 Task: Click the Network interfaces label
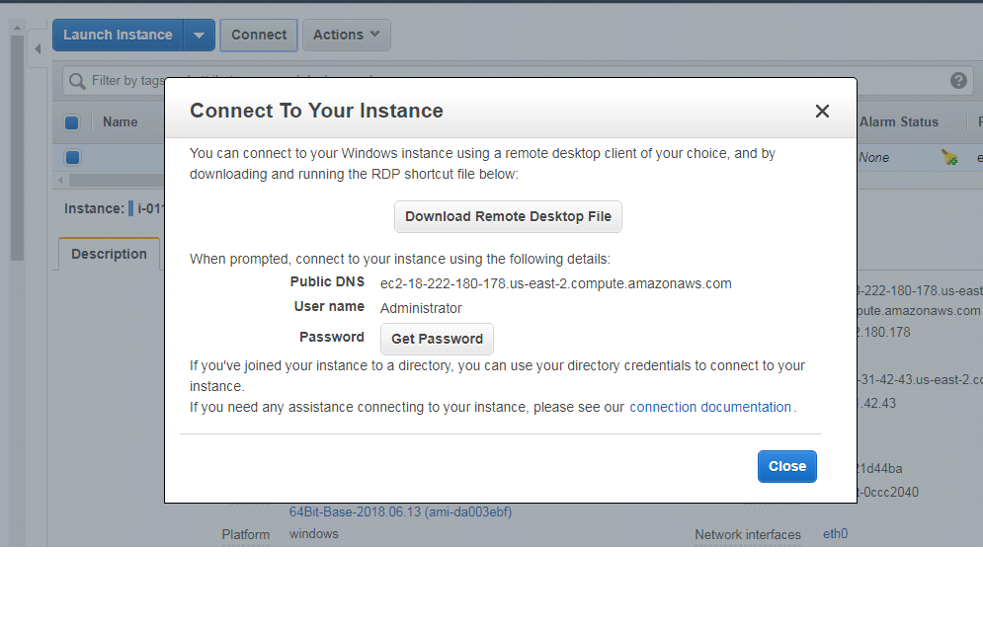[747, 534]
